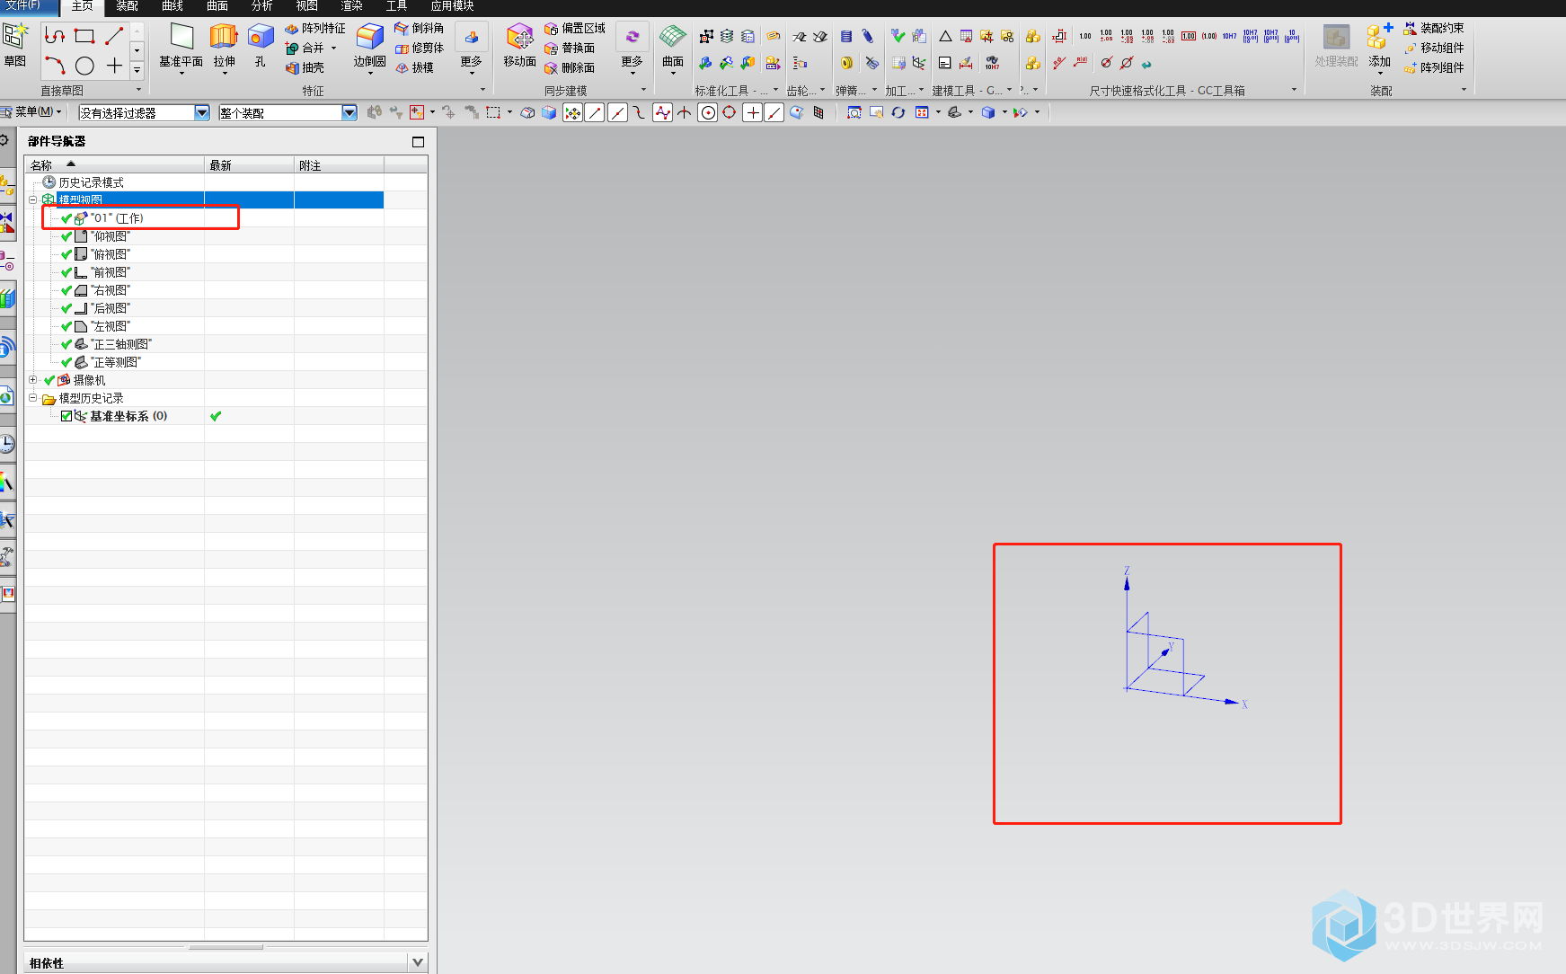Toggle the 基准坐标系 (0) checkbox
This screenshot has width=1566, height=974.
click(x=66, y=416)
